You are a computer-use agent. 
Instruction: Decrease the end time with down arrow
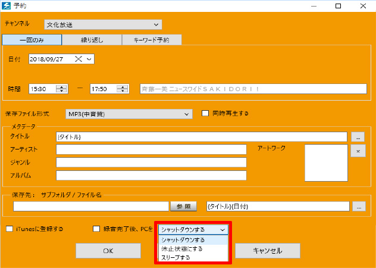pos(123,91)
